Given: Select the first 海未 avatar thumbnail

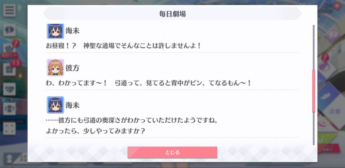Looking at the screenshot, I should [x=55, y=31].
